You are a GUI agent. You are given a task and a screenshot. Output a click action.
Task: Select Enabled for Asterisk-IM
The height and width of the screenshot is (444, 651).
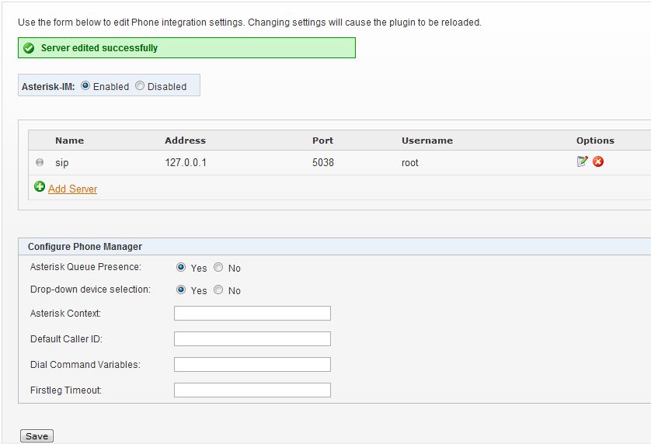[x=85, y=86]
